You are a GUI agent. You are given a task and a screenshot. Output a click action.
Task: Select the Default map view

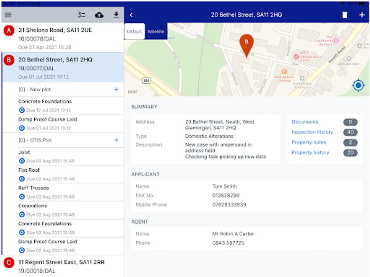tap(134, 31)
